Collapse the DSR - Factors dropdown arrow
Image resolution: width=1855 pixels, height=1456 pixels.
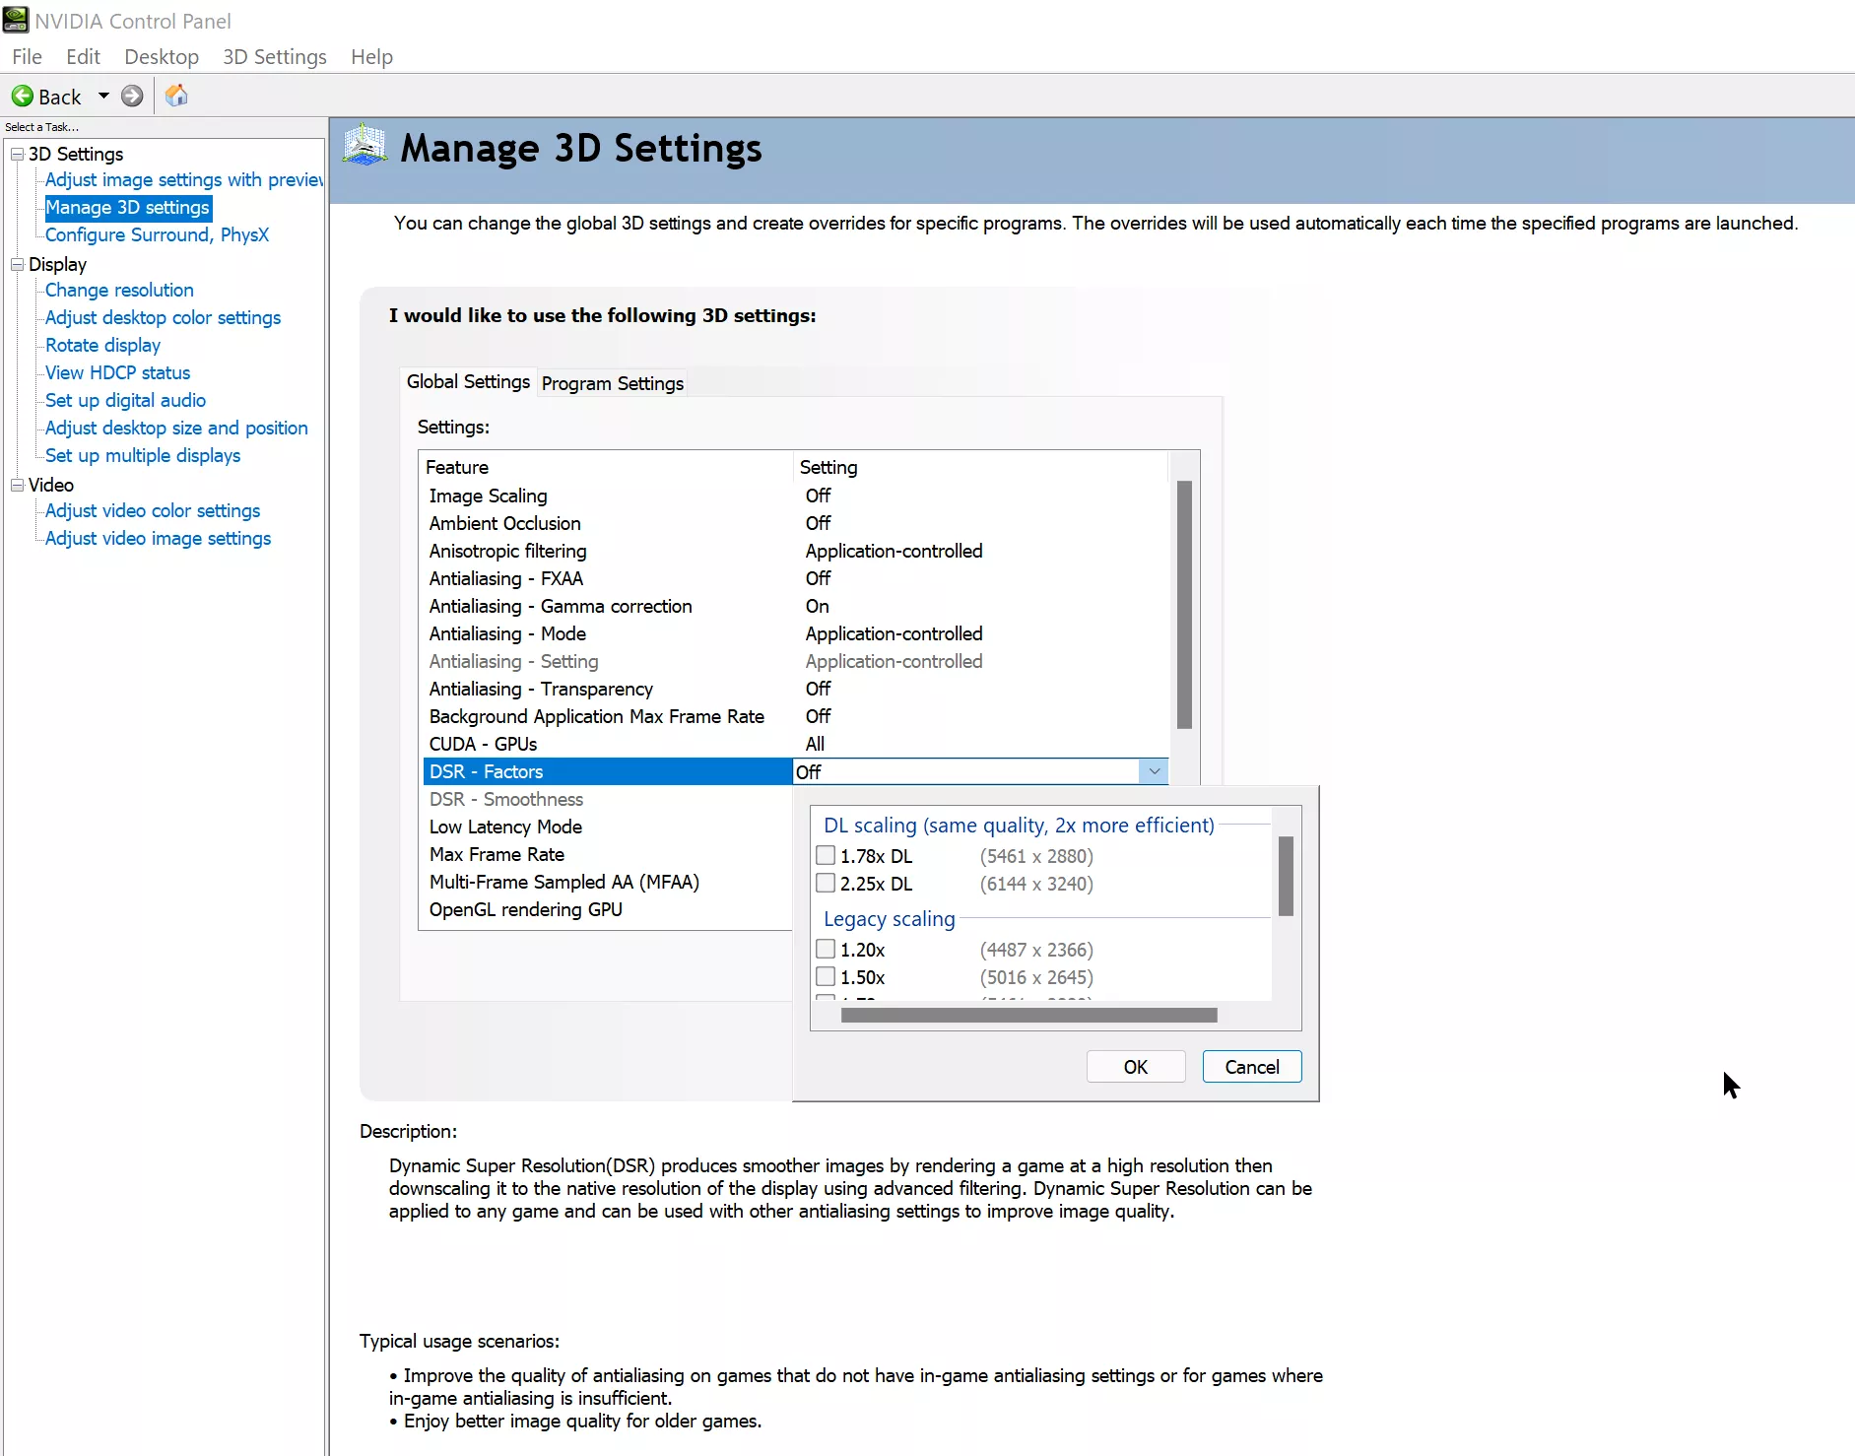pos(1154,771)
